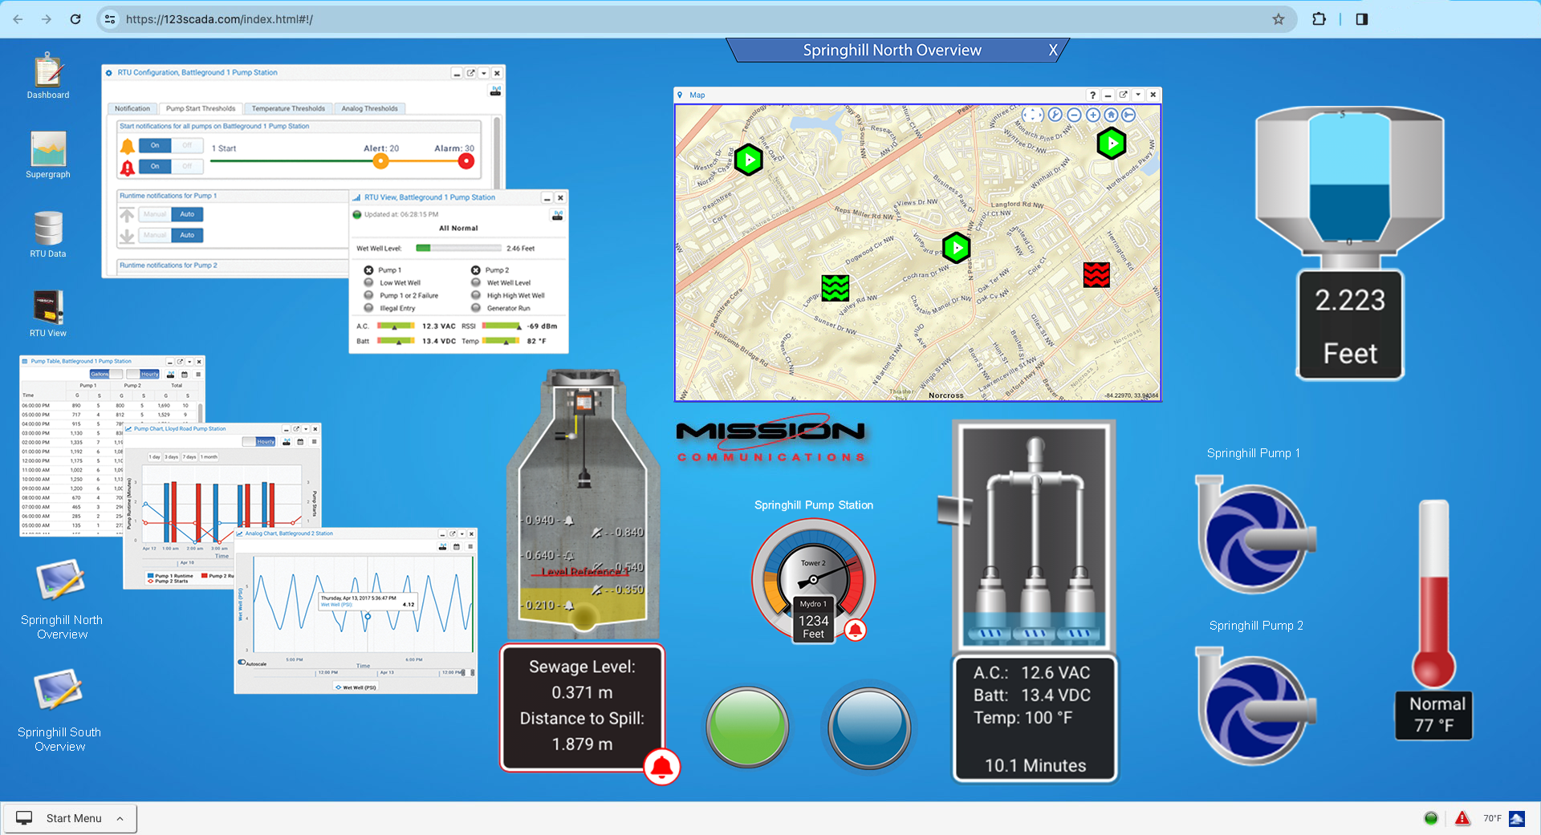
Task: Toggle Wet Well (PSI) legend series
Action: tap(356, 687)
